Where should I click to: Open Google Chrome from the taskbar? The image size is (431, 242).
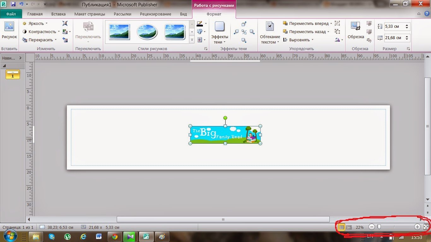tap(115, 236)
